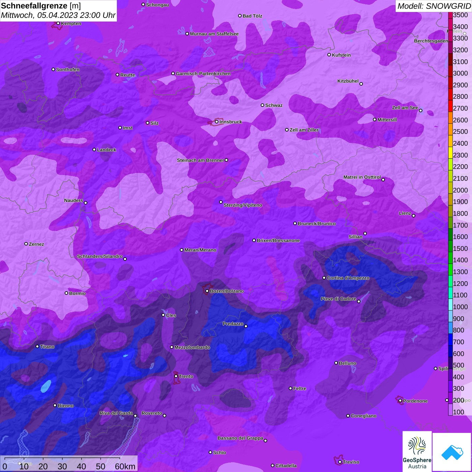Click the Riva del Garda label

point(116,413)
